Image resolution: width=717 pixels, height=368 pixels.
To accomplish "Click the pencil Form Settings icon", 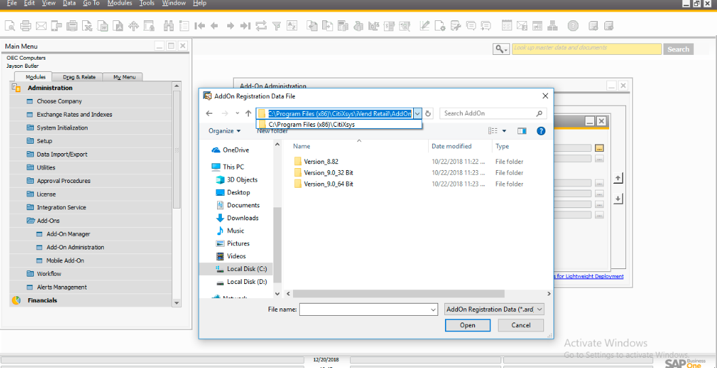I will point(425,26).
